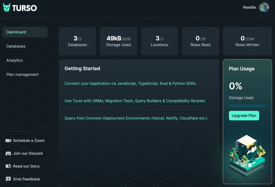Viewport: 275px width, 187px height.
Task: Click the Getting Started heading
Action: coord(82,68)
